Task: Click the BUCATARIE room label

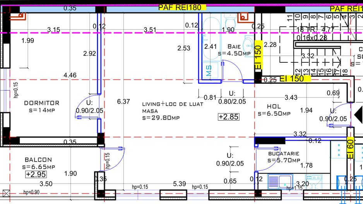Action: [284, 154]
